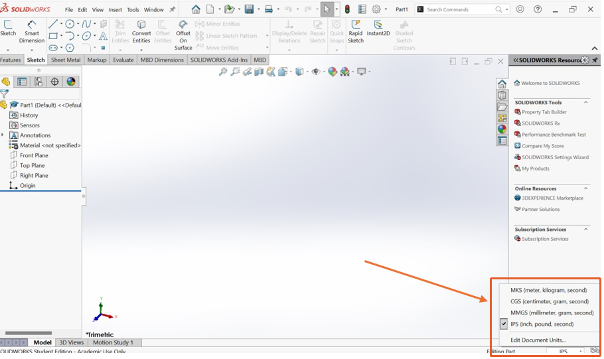Image resolution: width=604 pixels, height=359 pixels.
Task: Click Zoom to Fit icon
Action: pyautogui.click(x=222, y=72)
